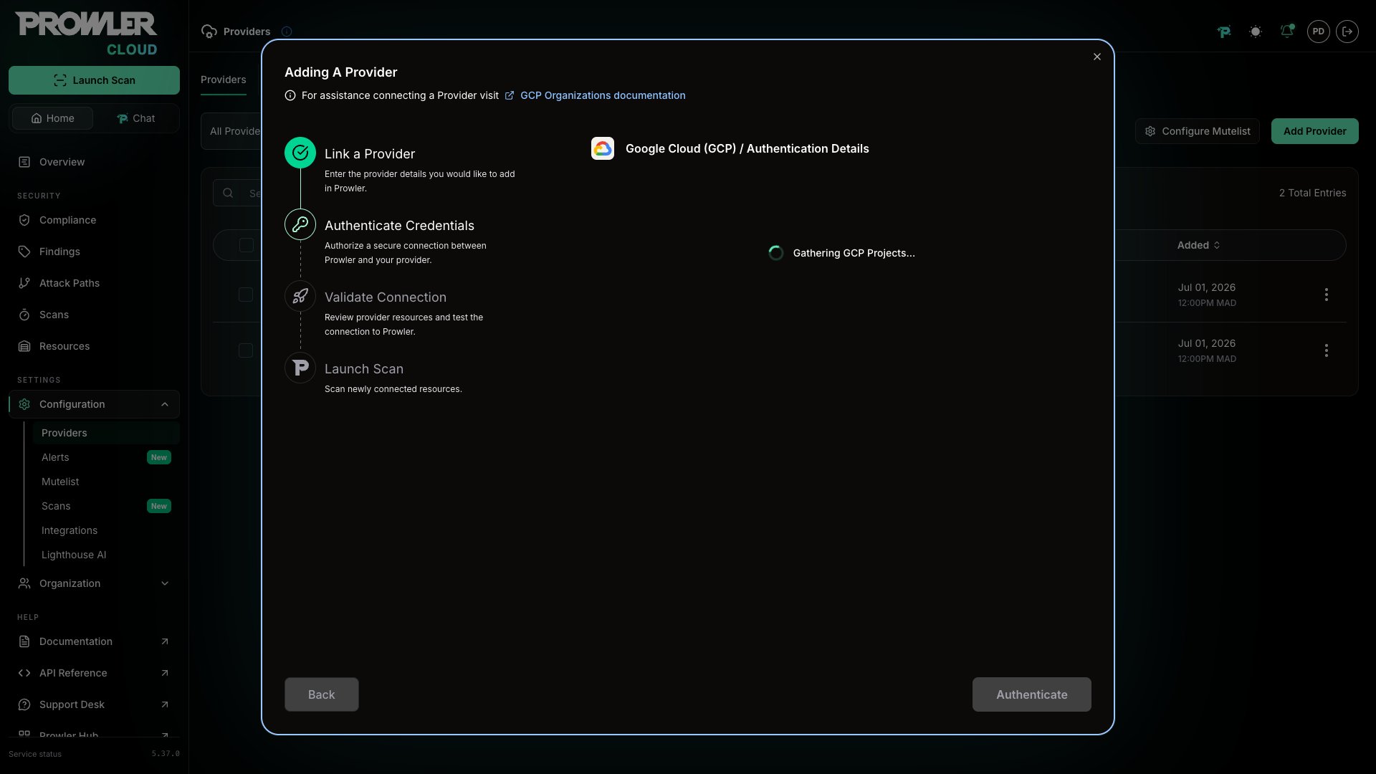Viewport: 1376px width, 774px height.
Task: Sort by the Added column
Action: (1198, 245)
